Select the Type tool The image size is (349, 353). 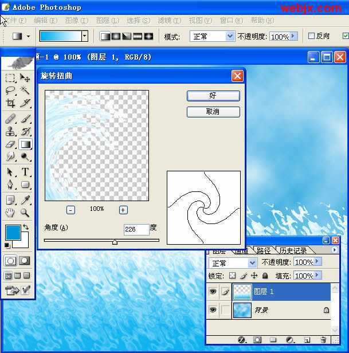click(x=25, y=172)
